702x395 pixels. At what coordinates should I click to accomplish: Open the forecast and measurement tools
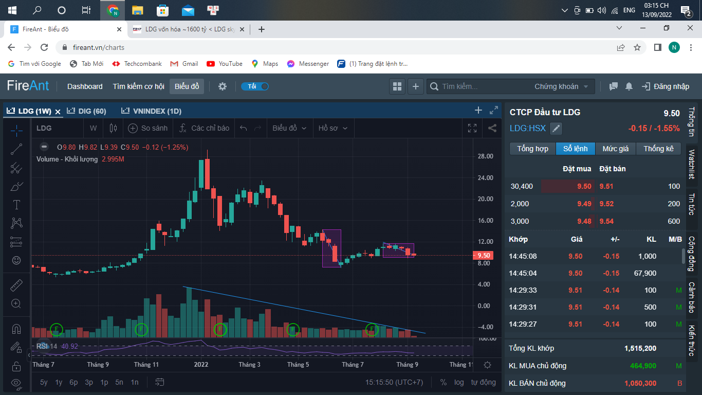click(x=16, y=242)
